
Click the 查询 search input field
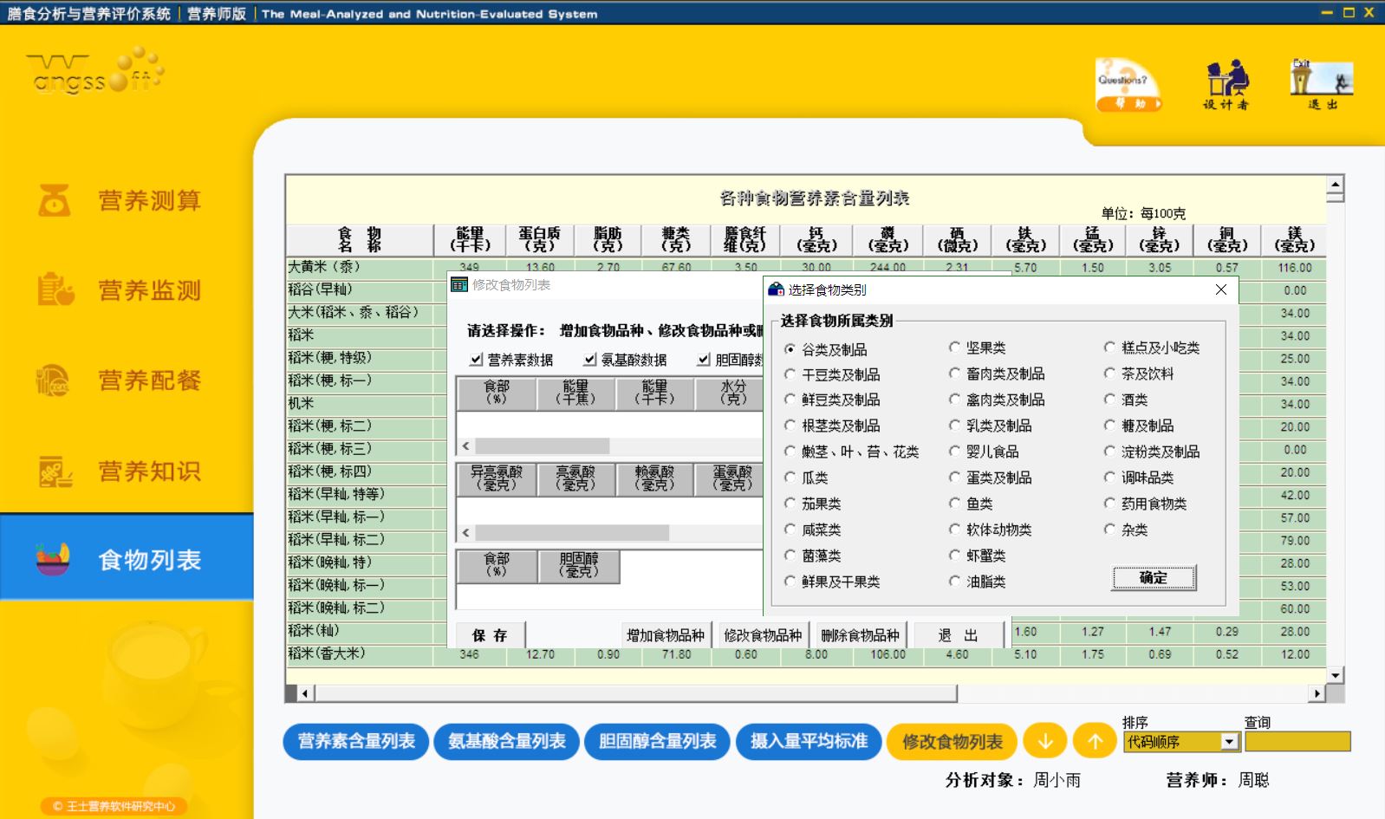(x=1297, y=742)
